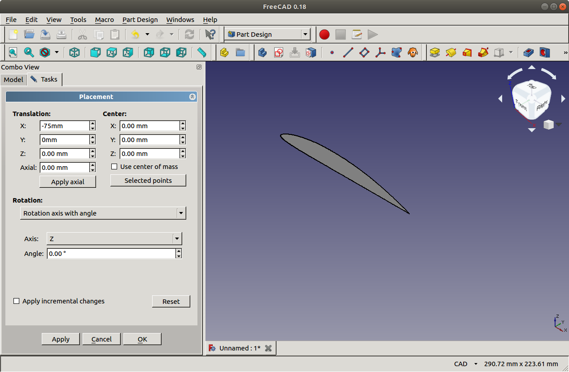The image size is (569, 372).
Task: Click the Refresh recompute icon
Action: (190, 35)
